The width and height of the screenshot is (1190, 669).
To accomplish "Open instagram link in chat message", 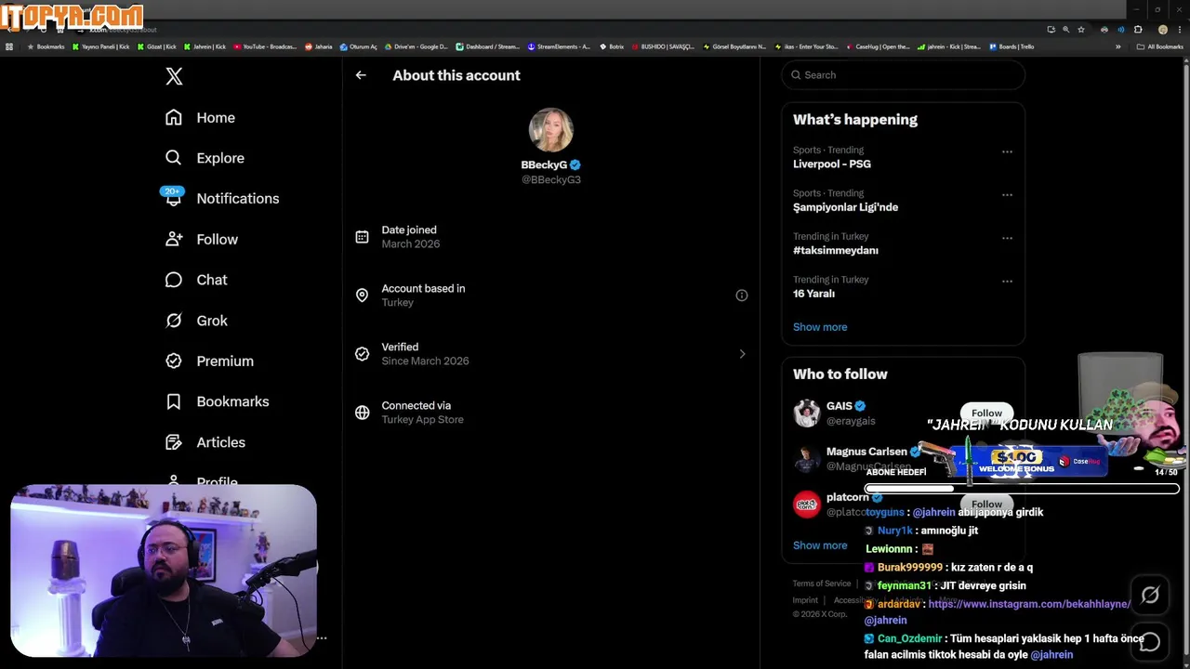I will (1029, 604).
